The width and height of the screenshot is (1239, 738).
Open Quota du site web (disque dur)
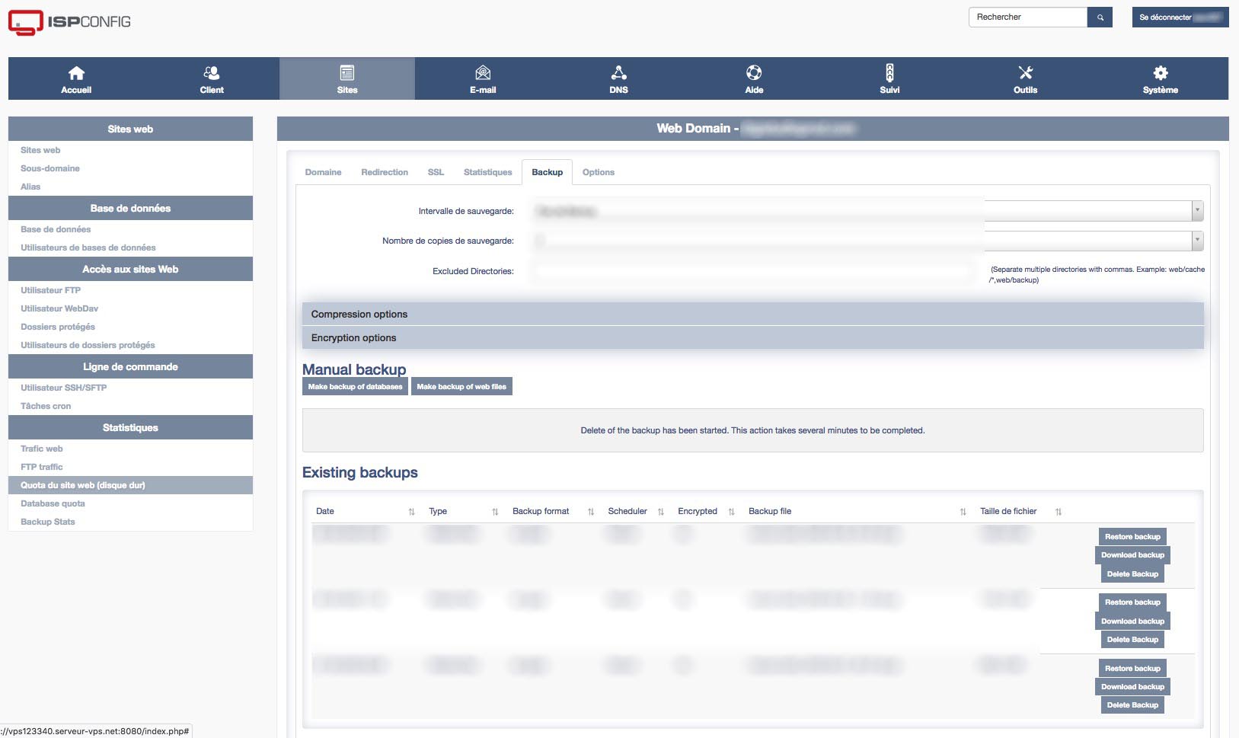pyautogui.click(x=130, y=485)
